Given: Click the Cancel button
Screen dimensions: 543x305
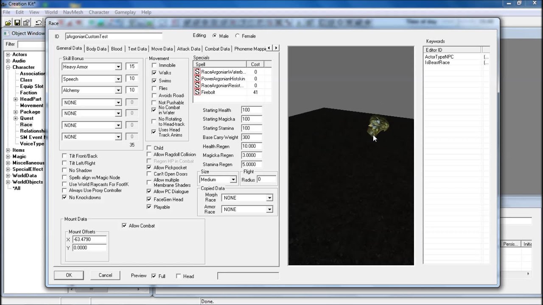Looking at the screenshot, I should (105, 275).
